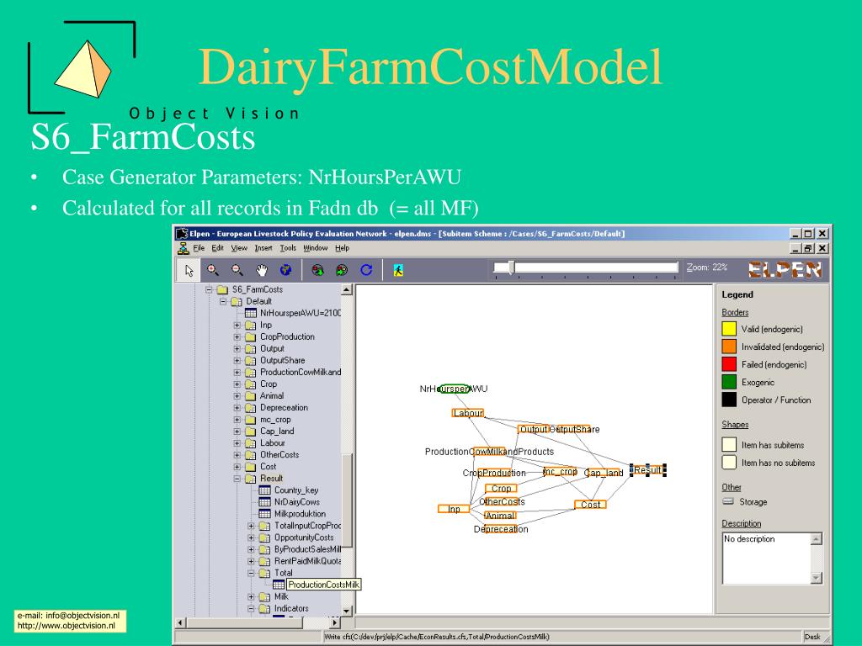
Task: Click the Result folder icon in tree
Action: [251, 479]
